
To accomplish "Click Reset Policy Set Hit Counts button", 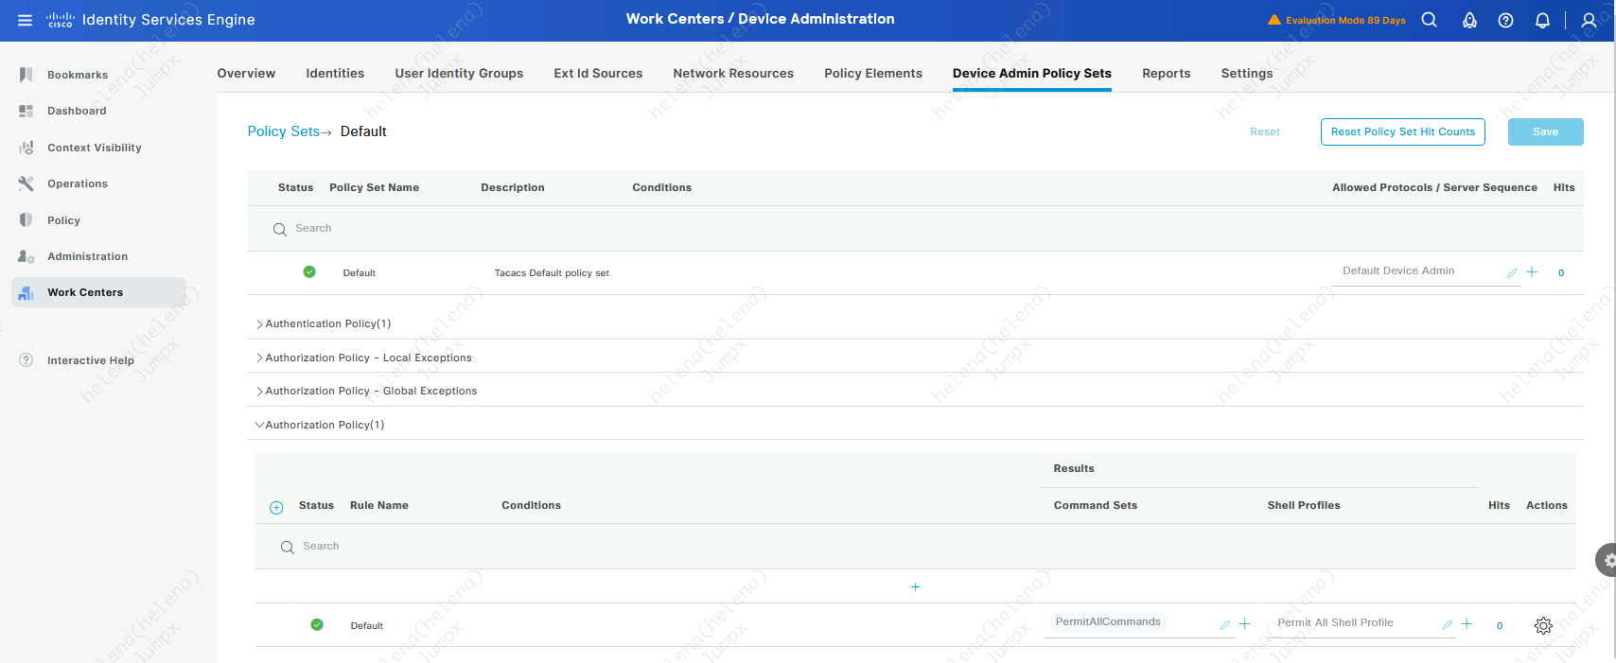I will point(1402,132).
